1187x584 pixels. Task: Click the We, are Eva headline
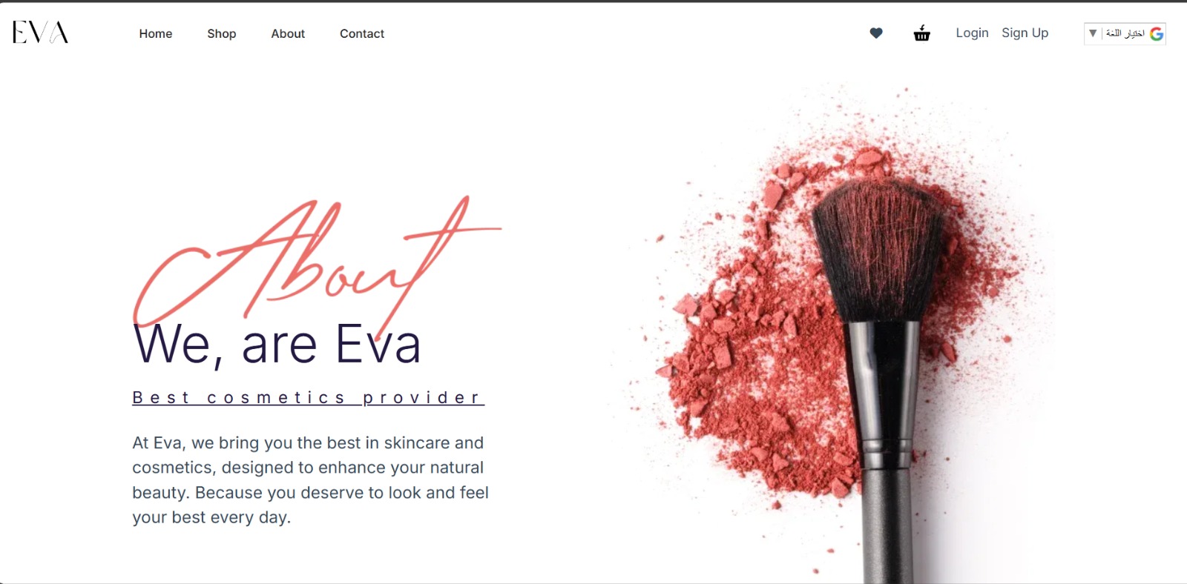point(277,344)
